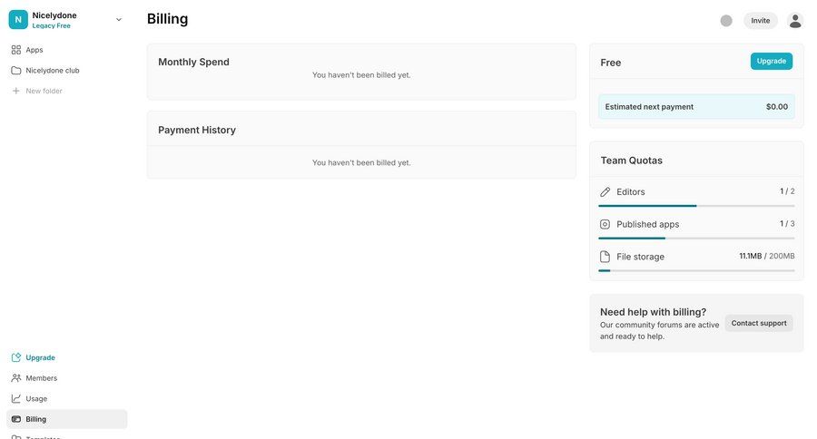
Task: Expand the workspace switcher chevron
Action: [119, 19]
